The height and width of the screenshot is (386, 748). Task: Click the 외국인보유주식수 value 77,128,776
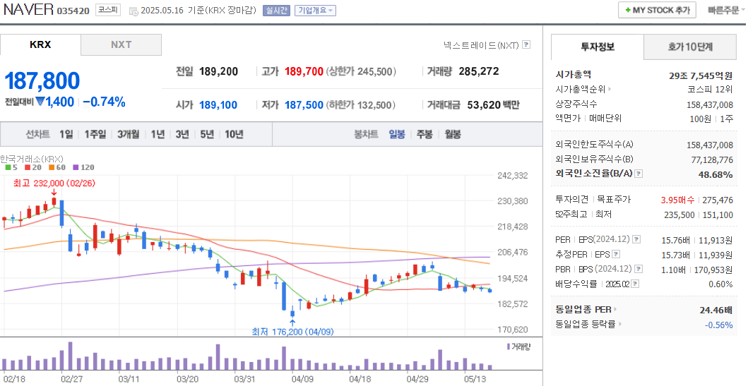(x=712, y=159)
